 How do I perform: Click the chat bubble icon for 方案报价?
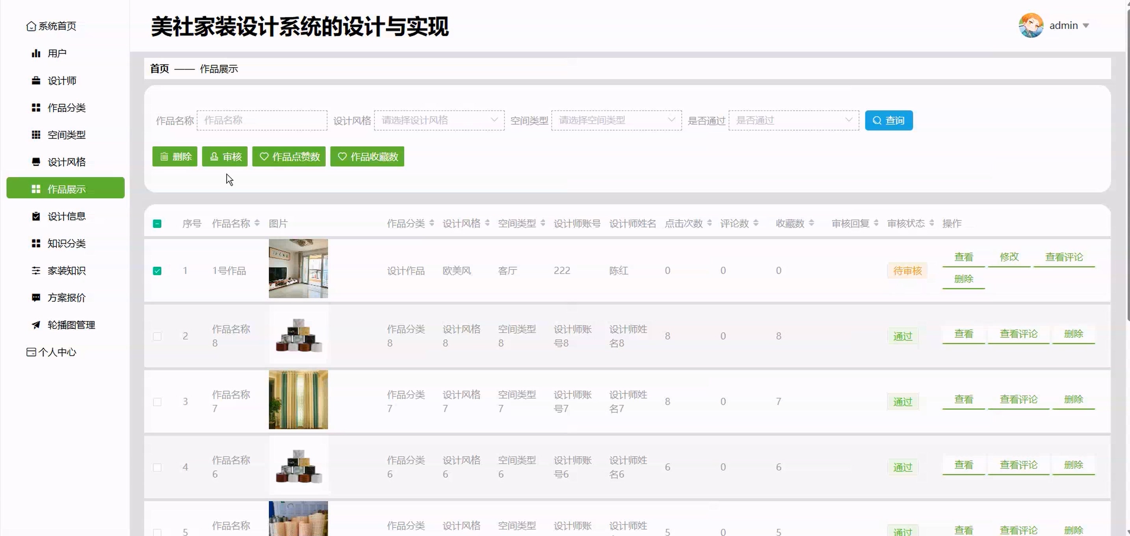[x=36, y=298]
